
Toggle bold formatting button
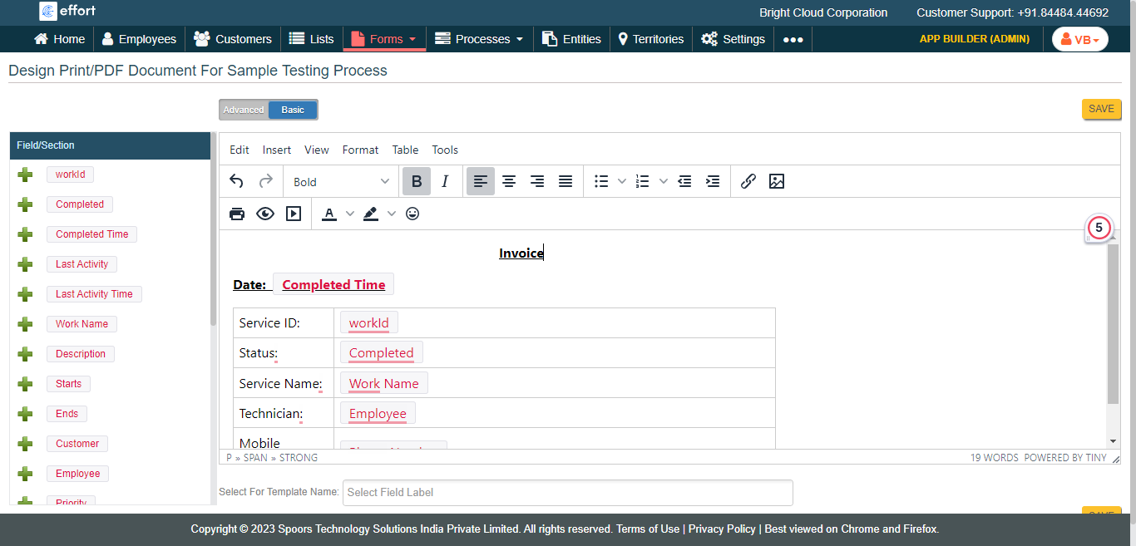(417, 181)
